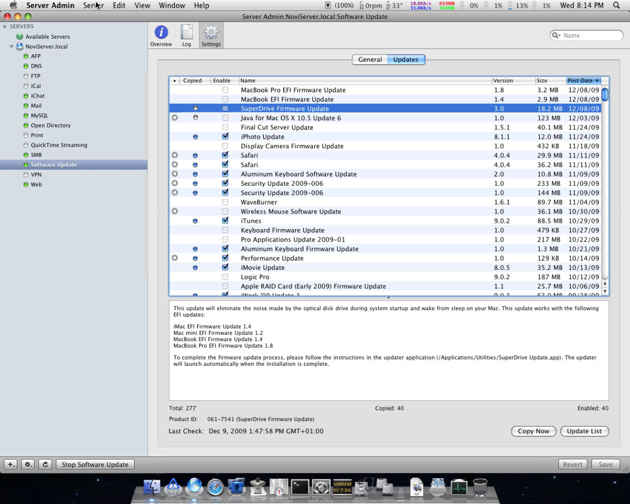Select Available Servers globe icon
This screenshot has height=504, width=630.
pos(20,37)
